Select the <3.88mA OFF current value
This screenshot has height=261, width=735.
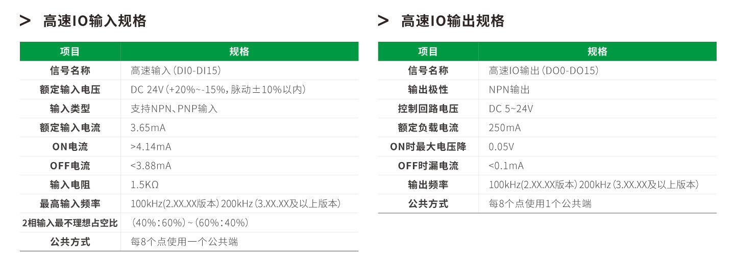[x=151, y=166]
